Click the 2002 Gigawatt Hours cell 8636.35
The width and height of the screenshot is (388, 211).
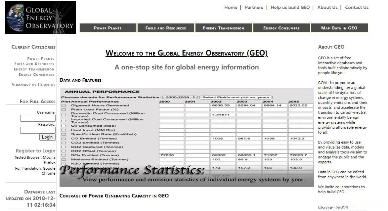pyautogui.click(x=223, y=105)
